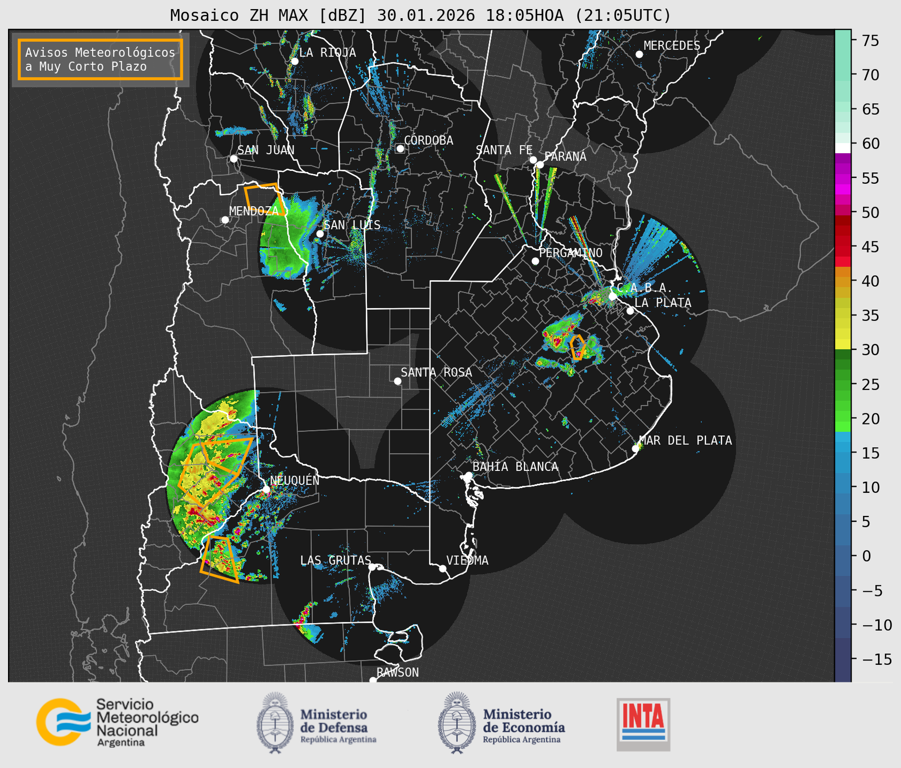Select the Neuquén city dot marker

point(266,489)
